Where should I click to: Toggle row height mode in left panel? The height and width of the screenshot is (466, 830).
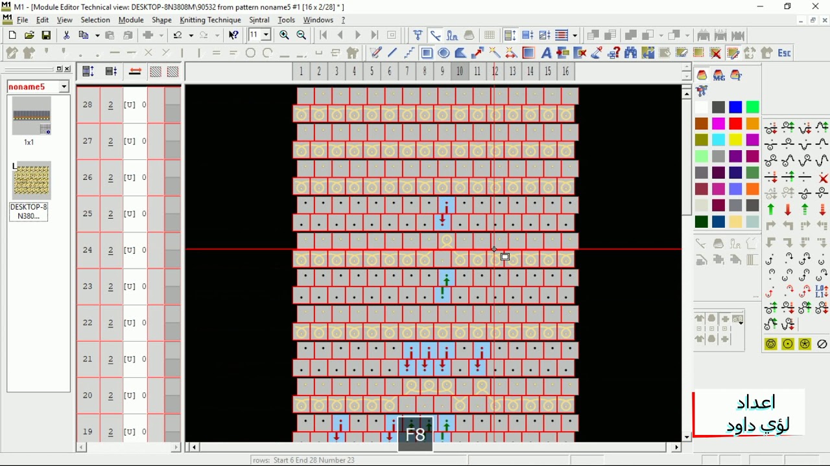(x=88, y=71)
